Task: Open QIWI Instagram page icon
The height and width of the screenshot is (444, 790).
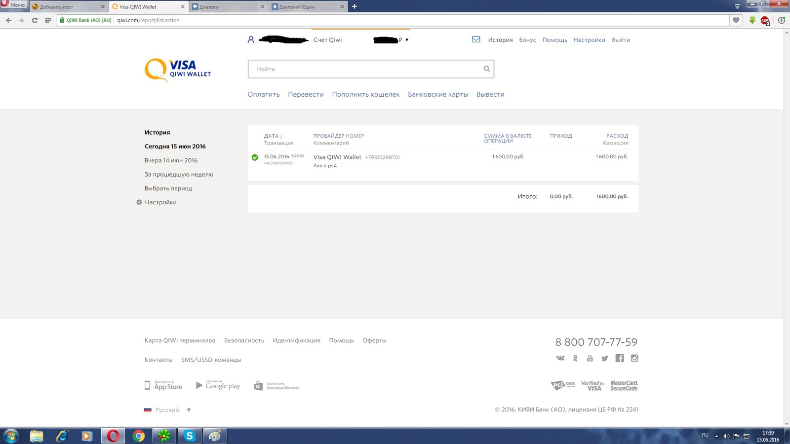Action: click(634, 358)
